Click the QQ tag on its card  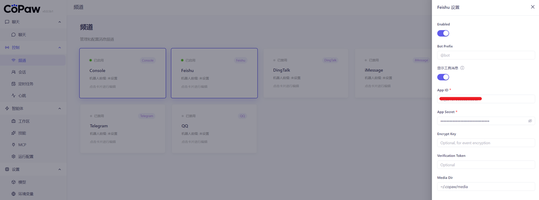coord(243,116)
